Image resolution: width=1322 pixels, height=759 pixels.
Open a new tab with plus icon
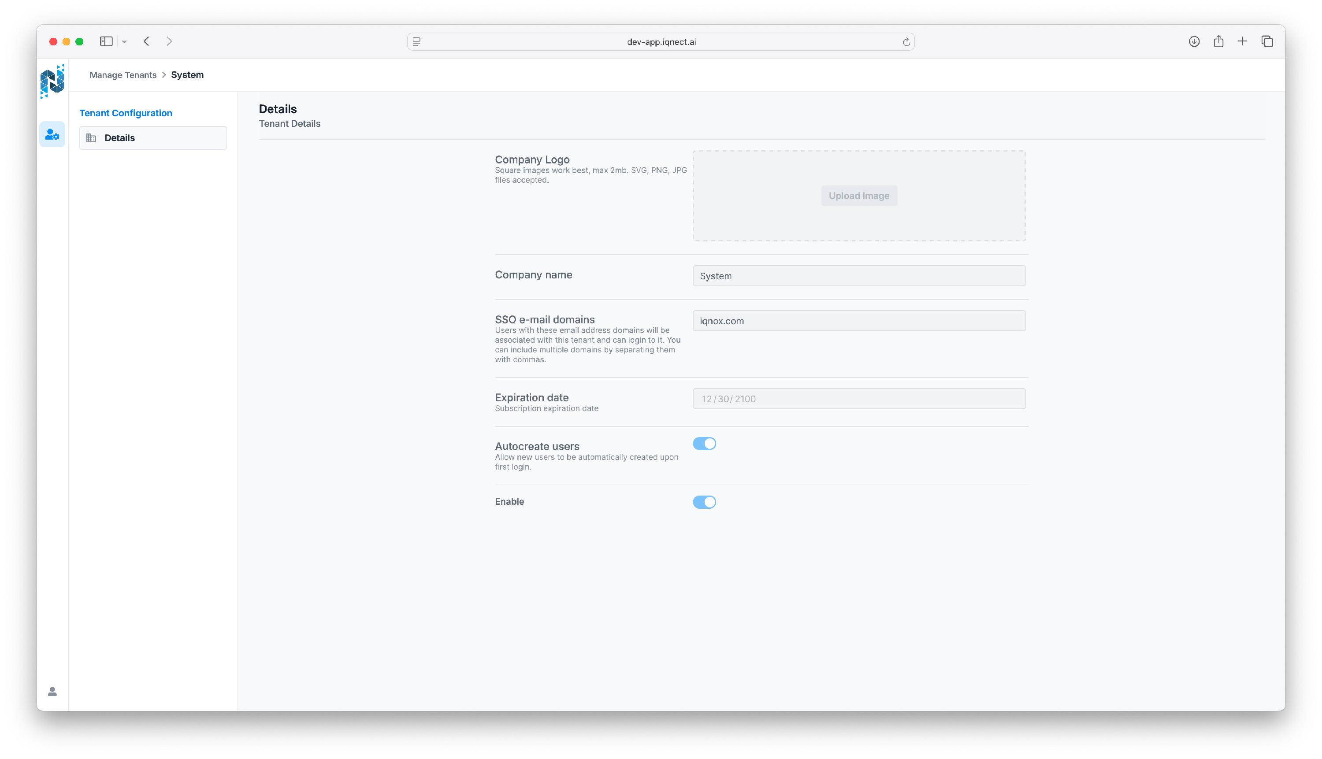[x=1242, y=41]
